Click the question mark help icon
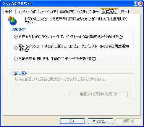This screenshot has width=144, height=127. 135,4
